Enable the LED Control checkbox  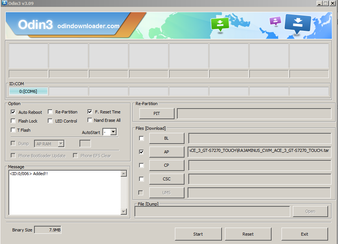(50, 121)
